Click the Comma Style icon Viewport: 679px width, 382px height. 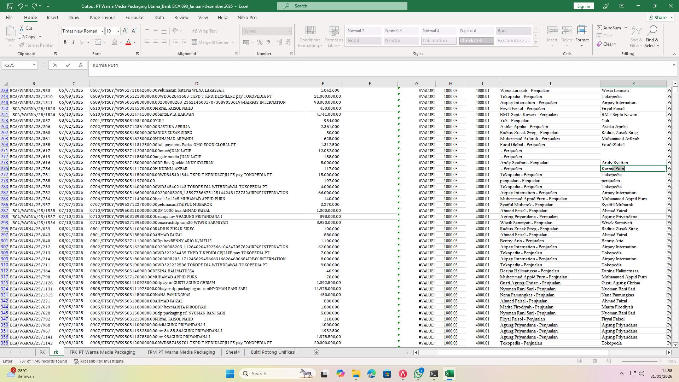pos(269,42)
